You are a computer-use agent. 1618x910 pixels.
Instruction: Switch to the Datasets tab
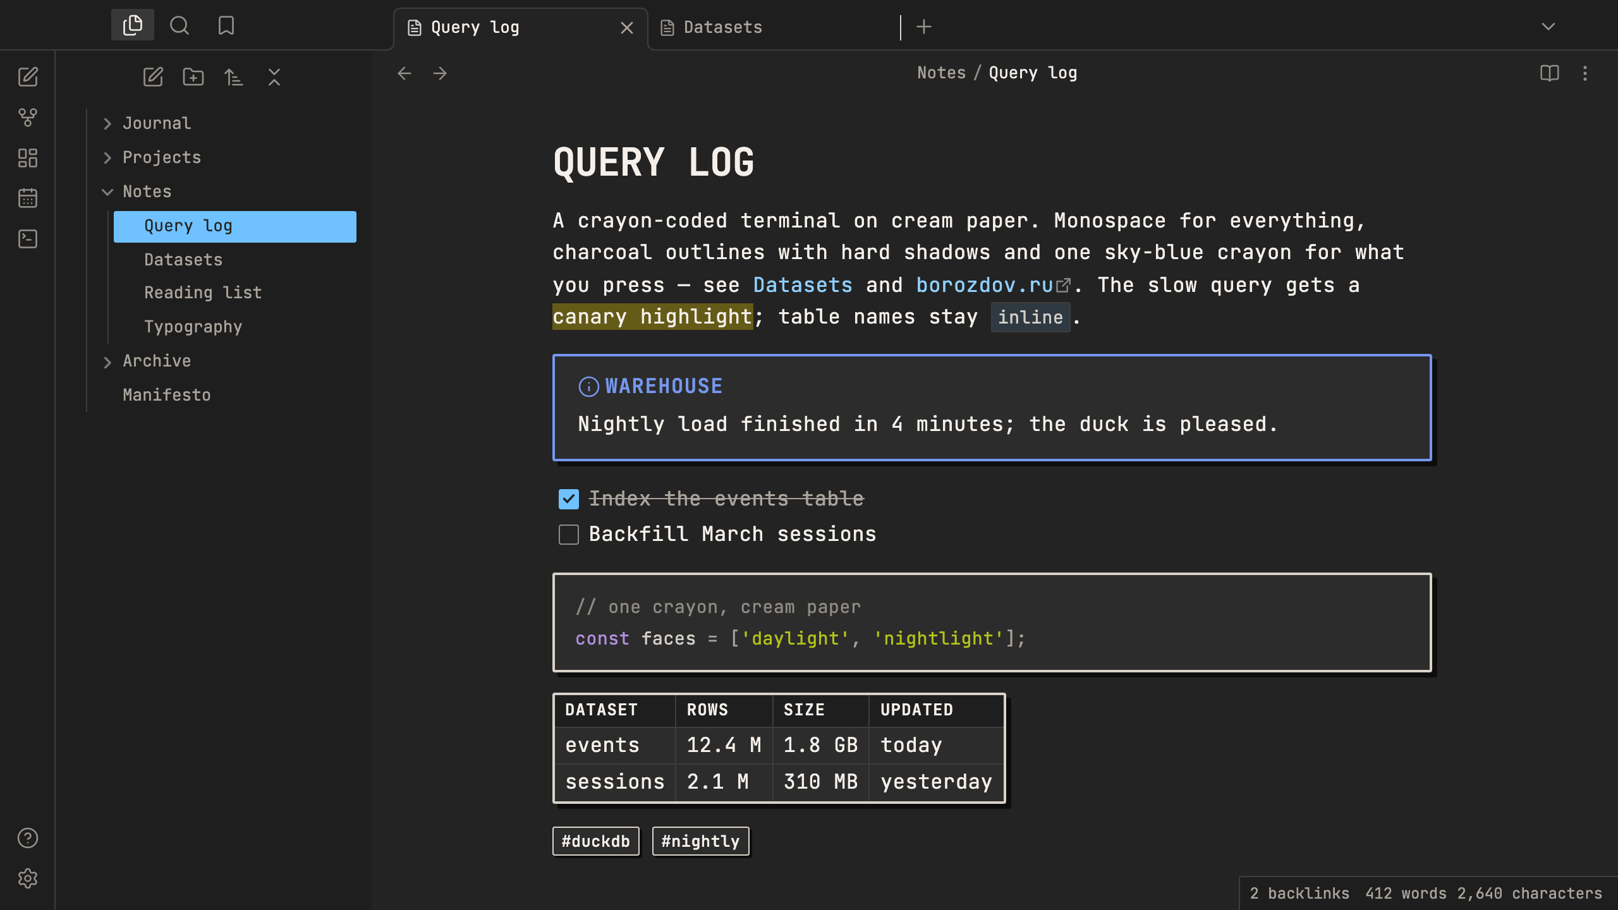774,28
